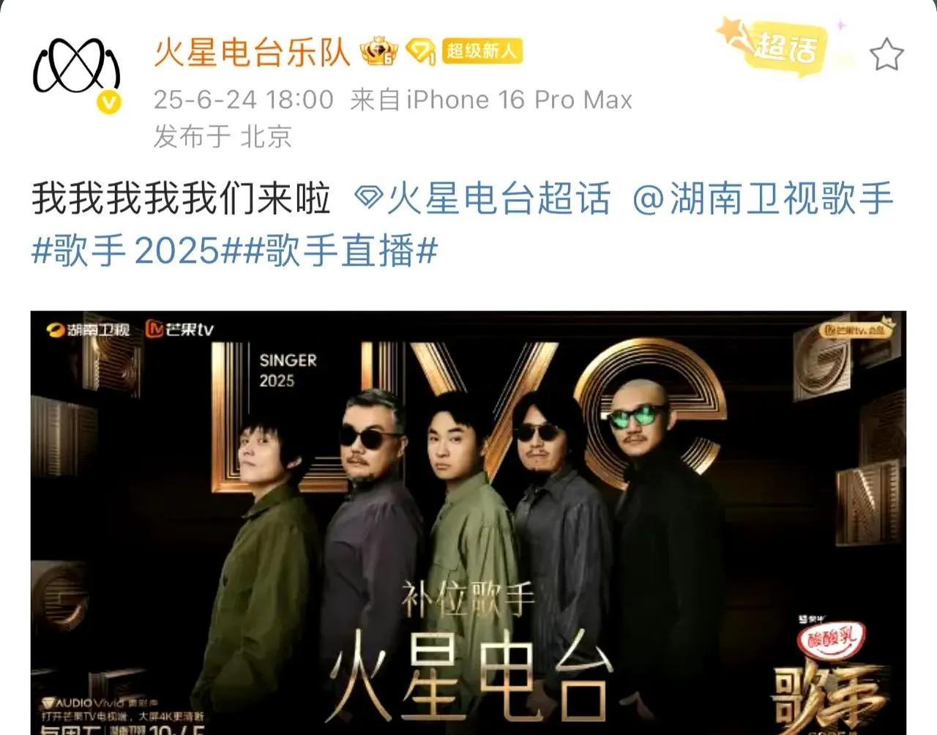The height and width of the screenshot is (735, 937).
Task: Tap the gold crown membership badge
Action: (x=378, y=51)
